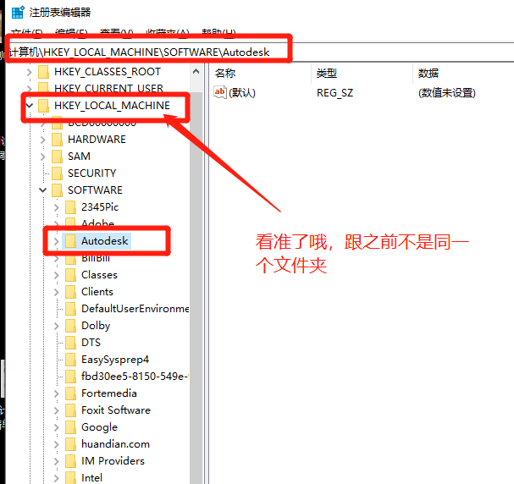This screenshot has width=514, height=484.
Task: Click the Classes folder icon
Action: pyautogui.click(x=70, y=275)
